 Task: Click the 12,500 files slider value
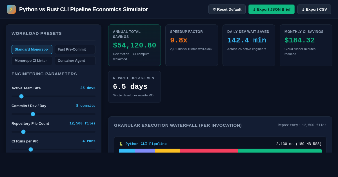[x=83, y=123]
